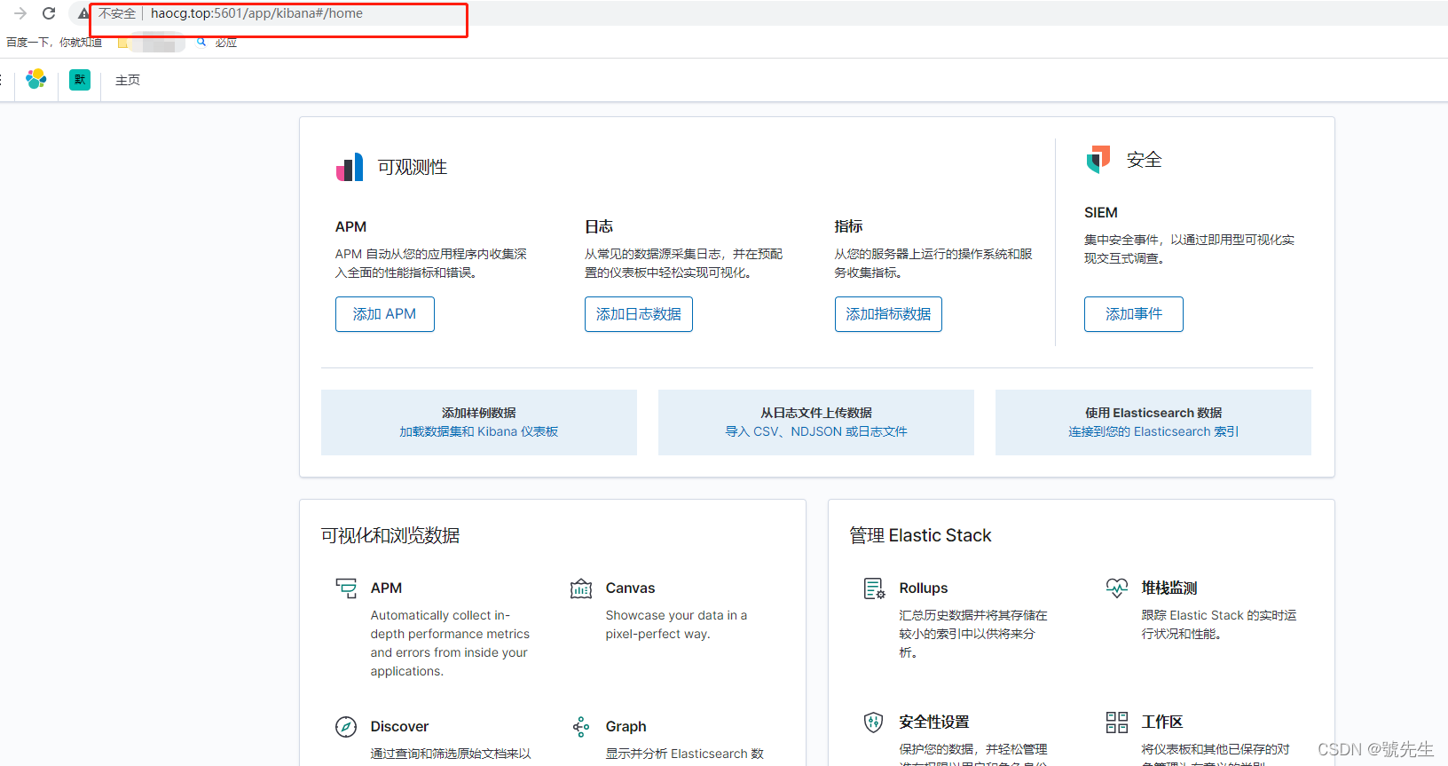Click the 主页 breadcrumb
1448x766 pixels.
(128, 80)
